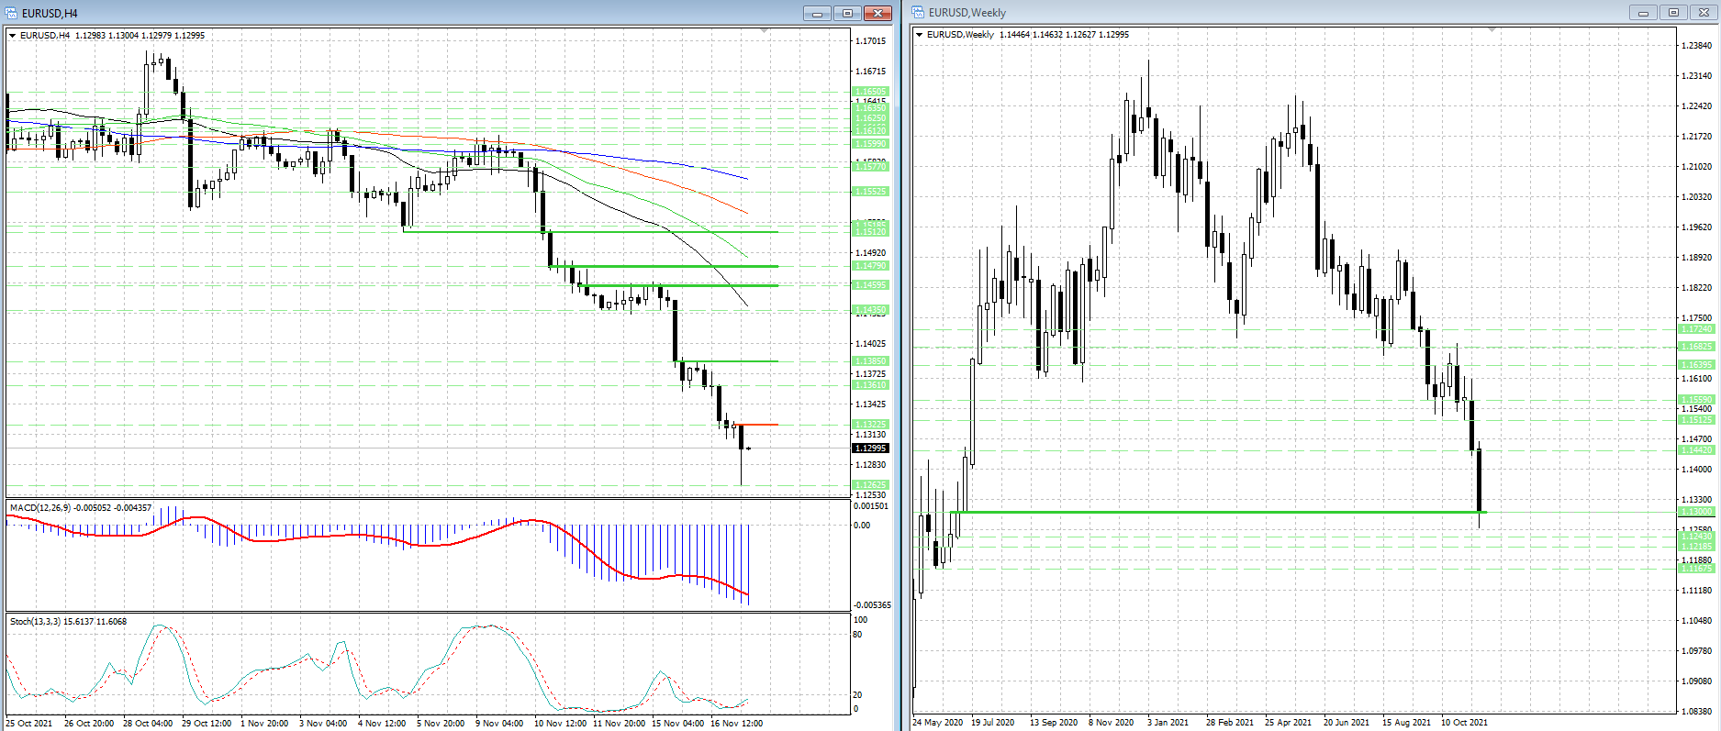The height and width of the screenshot is (731, 1721).
Task: Click the 1.14025 price on H4 axis
Action: pos(870,344)
